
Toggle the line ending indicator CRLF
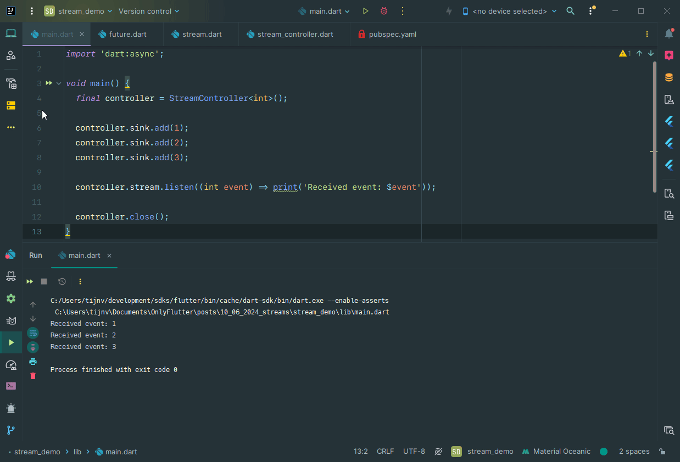(385, 451)
